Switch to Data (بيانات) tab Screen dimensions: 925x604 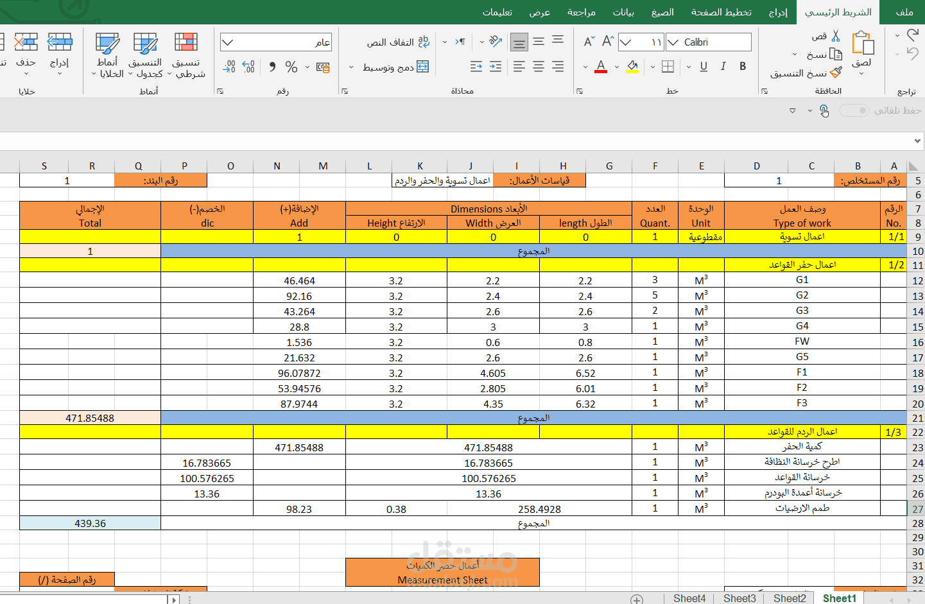(623, 12)
